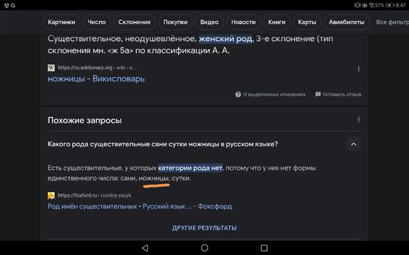Click the Wiktionary favicon
Image resolution: width=409 pixels, height=255 pixels.
(51, 68)
